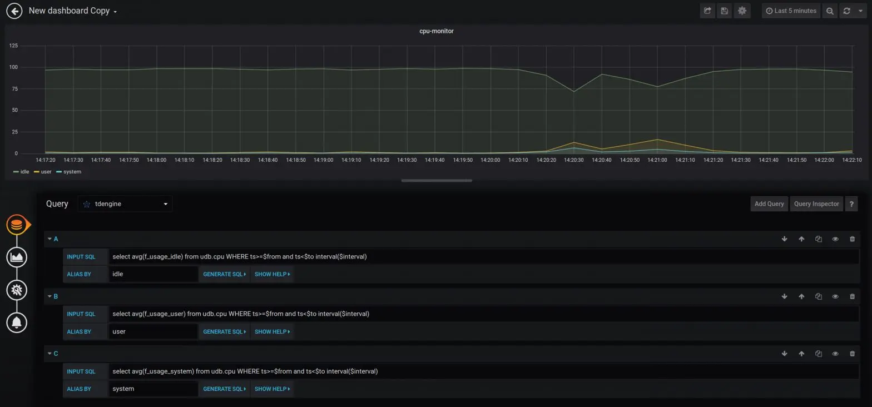Toggle the system series in legend

click(x=72, y=172)
